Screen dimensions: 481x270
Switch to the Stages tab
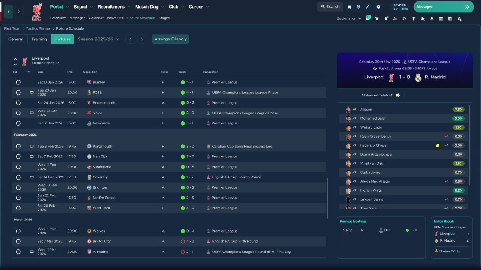tap(164, 18)
